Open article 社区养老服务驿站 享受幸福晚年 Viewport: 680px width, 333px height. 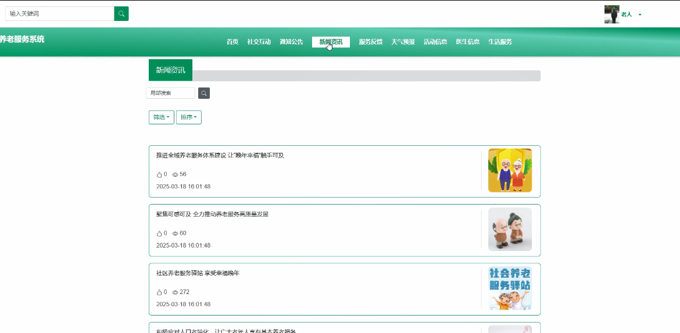click(x=198, y=273)
